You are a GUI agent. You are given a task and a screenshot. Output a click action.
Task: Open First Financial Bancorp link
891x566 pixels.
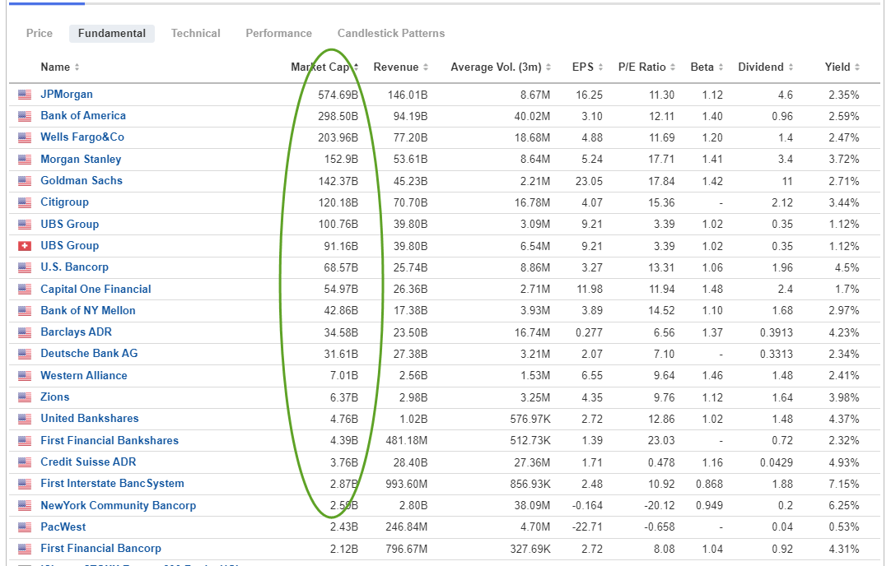pyautogui.click(x=100, y=549)
